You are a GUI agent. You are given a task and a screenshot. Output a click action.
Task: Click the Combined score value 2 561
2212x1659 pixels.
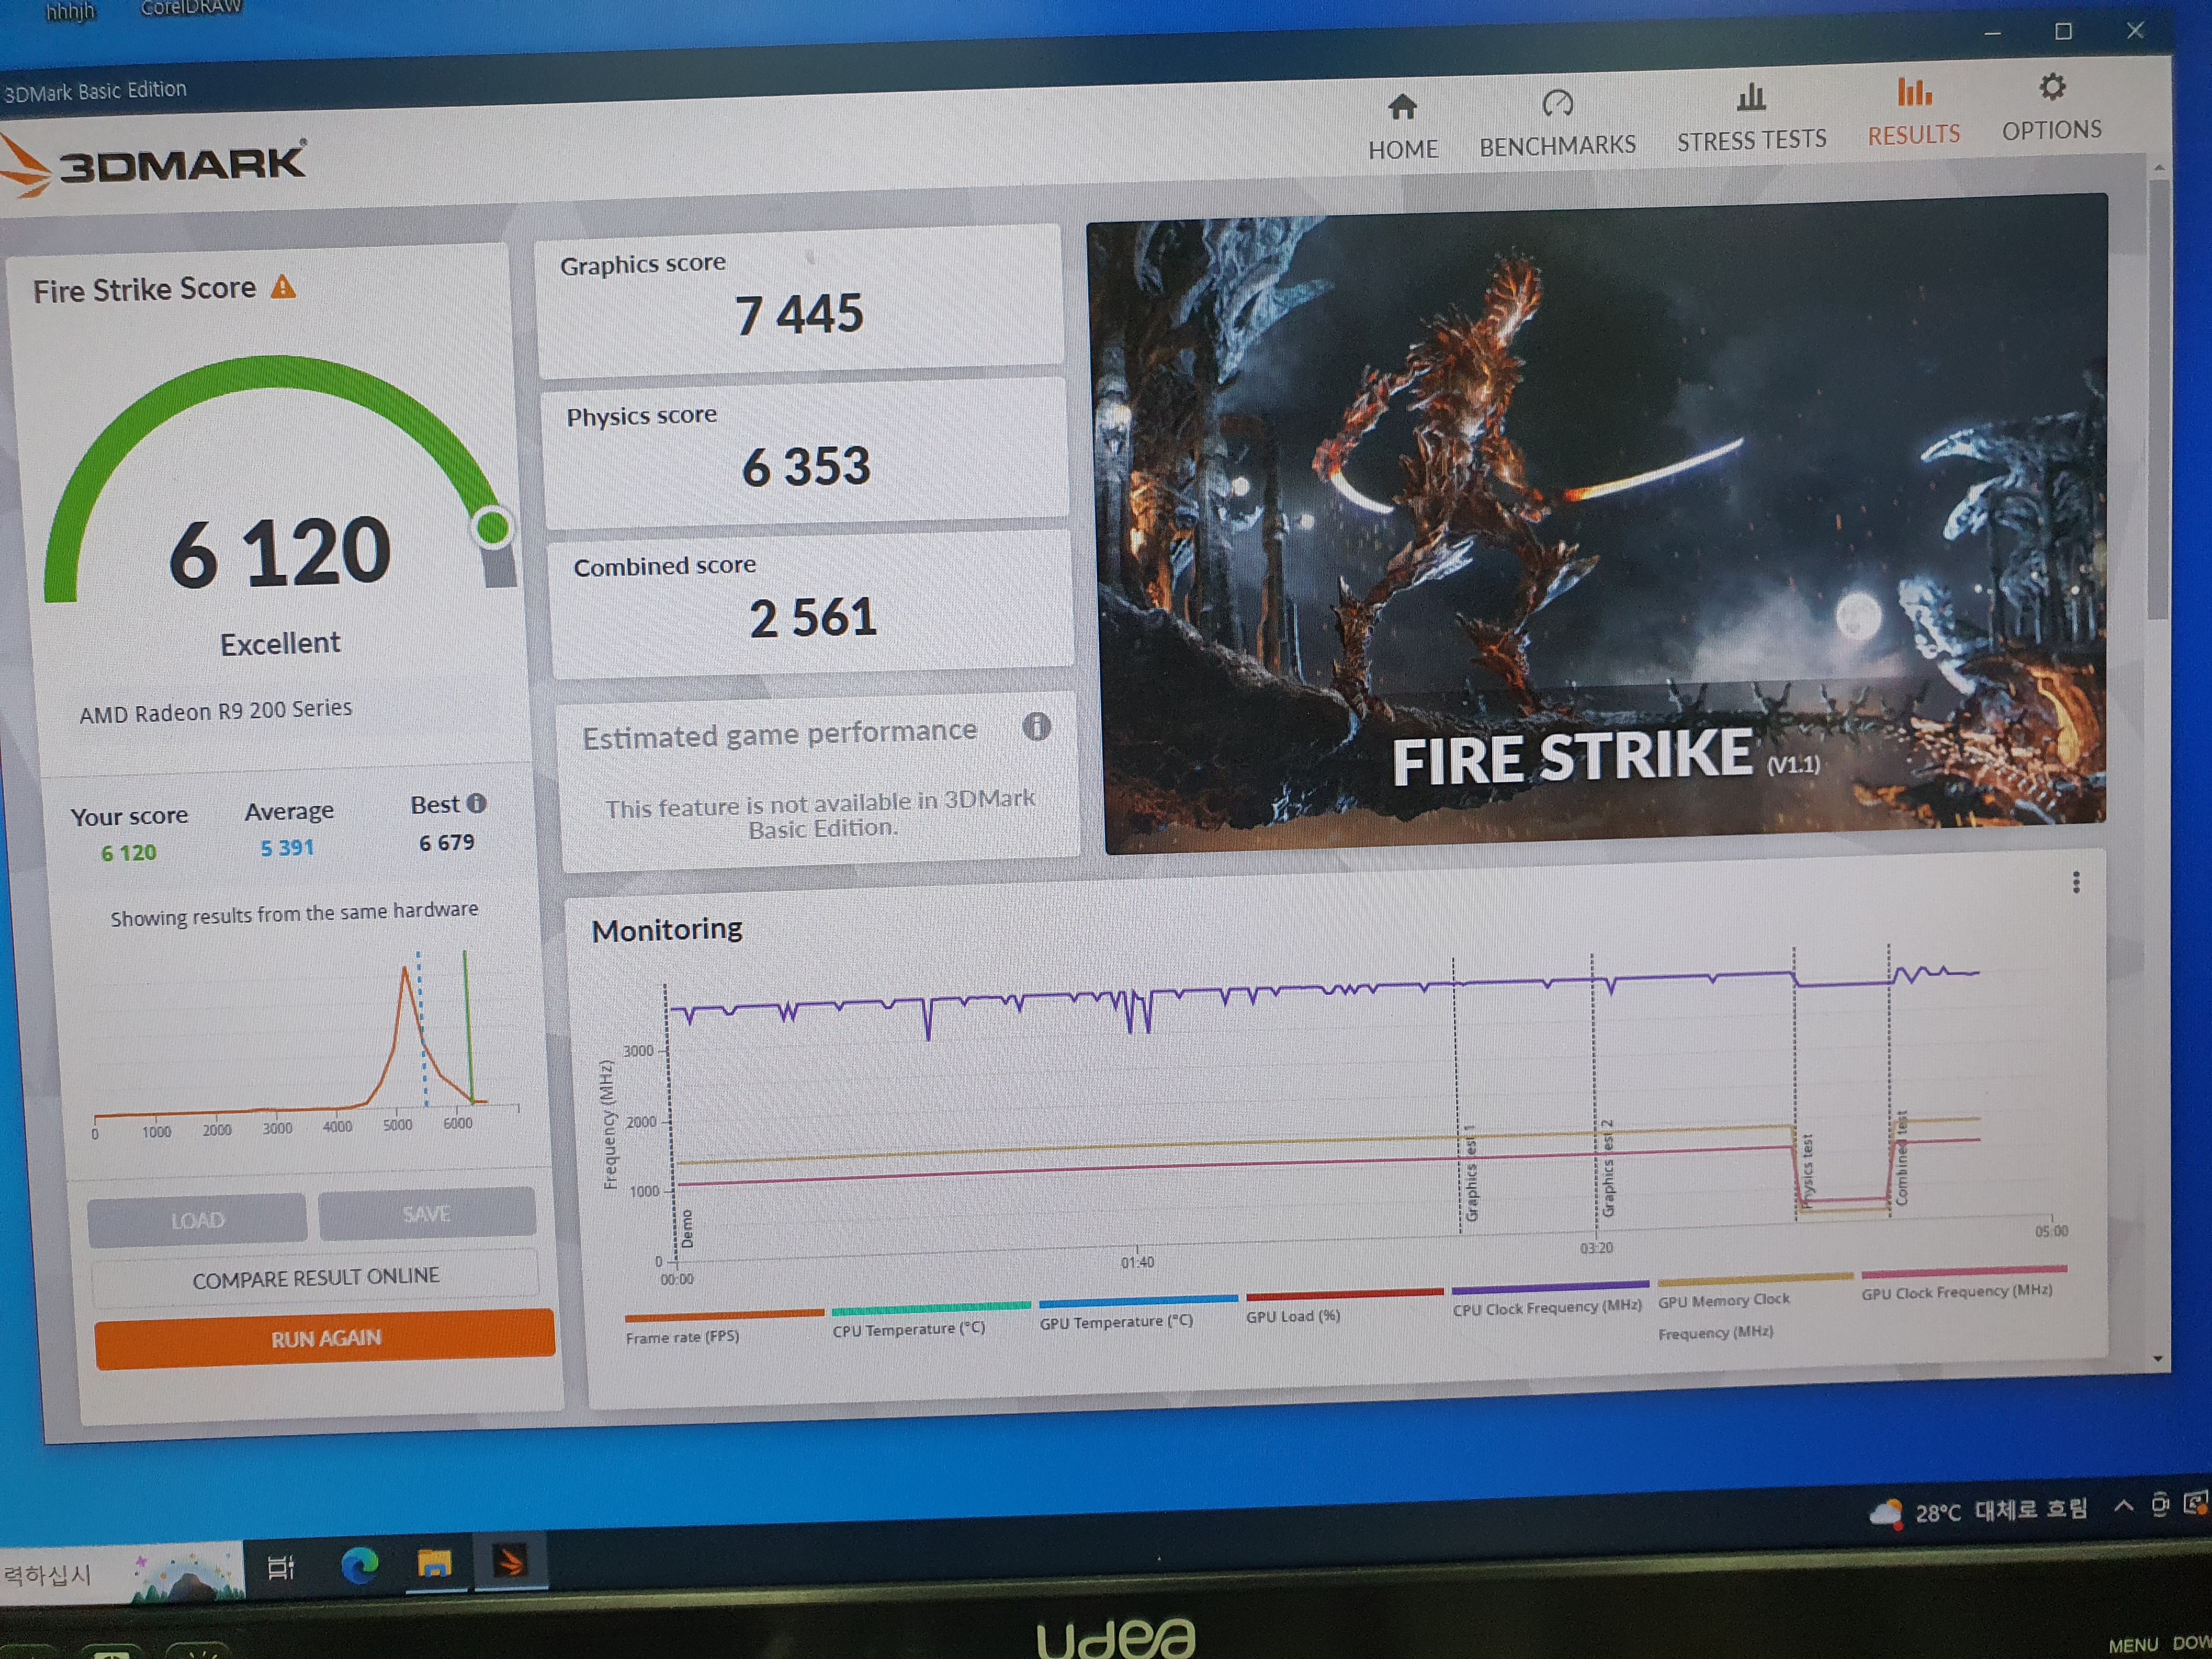[813, 617]
